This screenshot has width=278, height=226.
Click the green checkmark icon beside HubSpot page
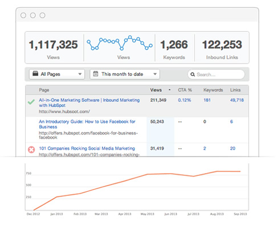coord(31,102)
